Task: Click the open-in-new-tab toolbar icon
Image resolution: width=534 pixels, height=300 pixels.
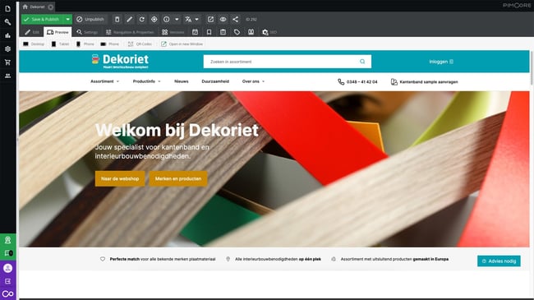Action: [210, 20]
